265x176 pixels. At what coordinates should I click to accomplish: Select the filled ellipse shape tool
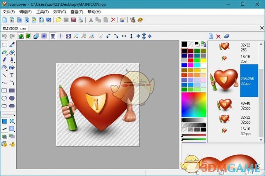click(x=12, y=98)
